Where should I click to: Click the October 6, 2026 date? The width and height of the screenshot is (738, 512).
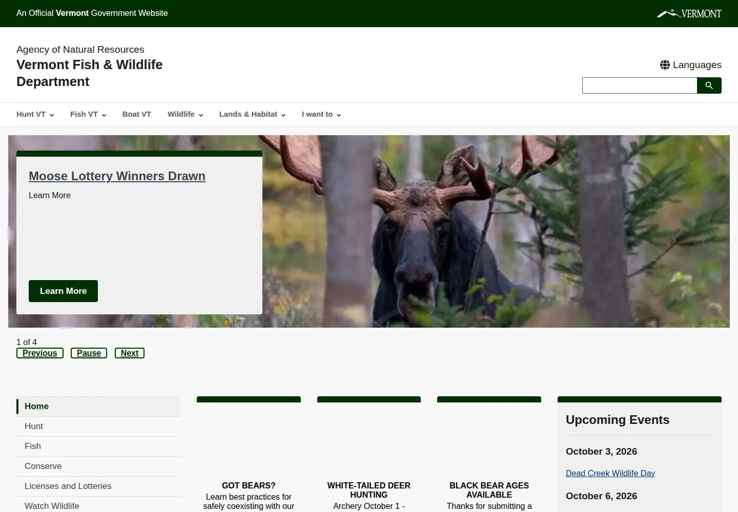coord(601,496)
